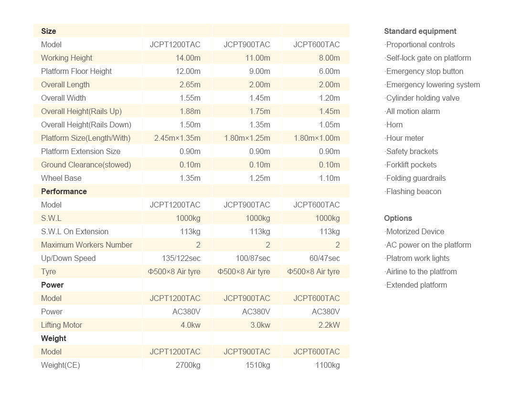Image resolution: width=530 pixels, height=394 pixels.
Task: Select the Maximum Workers Number label
Action: pyautogui.click(x=86, y=245)
